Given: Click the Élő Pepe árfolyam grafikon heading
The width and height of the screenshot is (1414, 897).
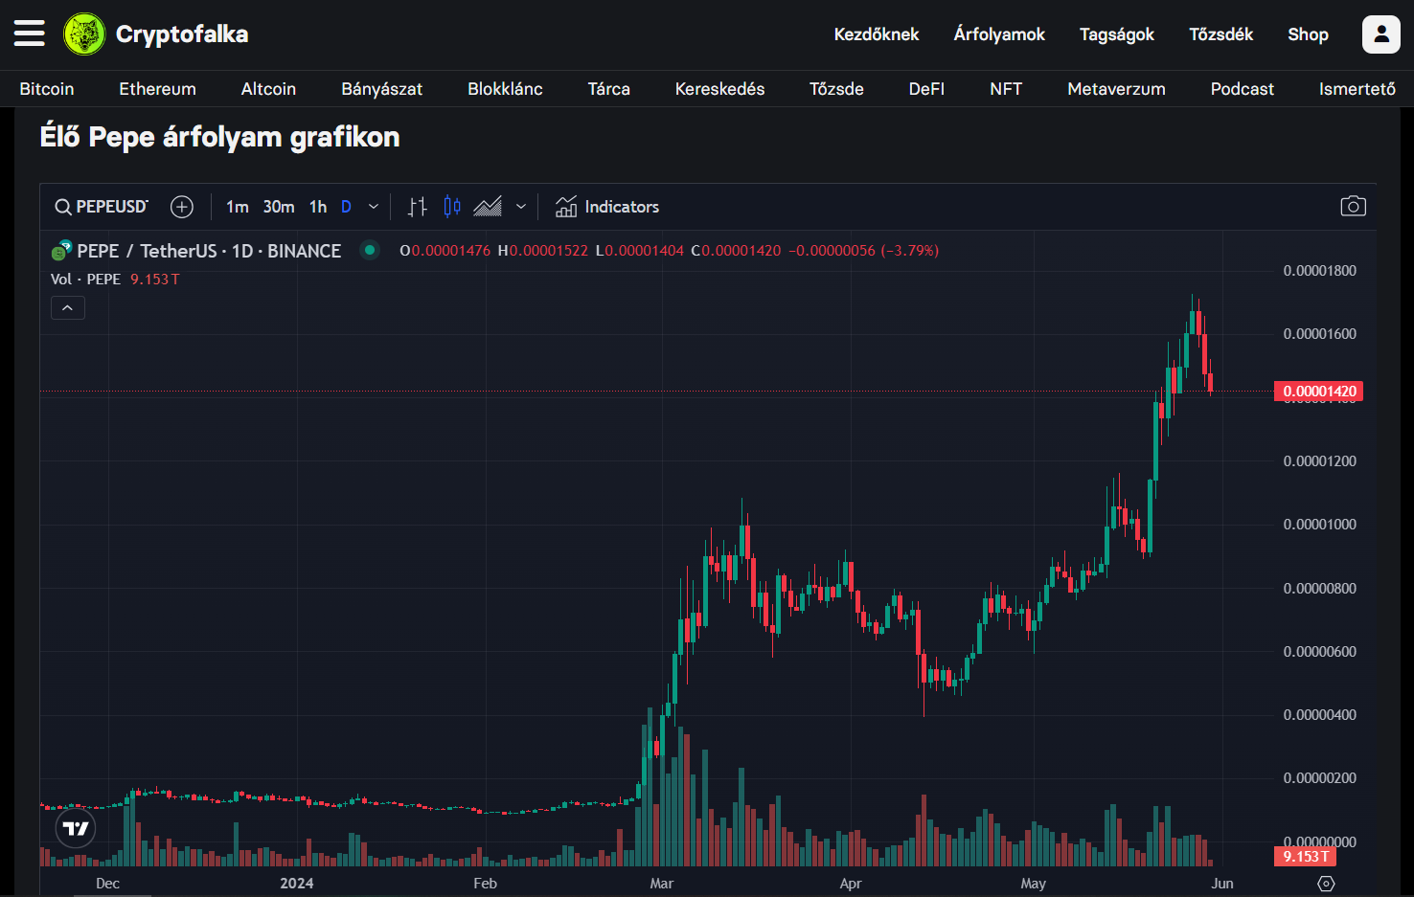Looking at the screenshot, I should 219,137.
